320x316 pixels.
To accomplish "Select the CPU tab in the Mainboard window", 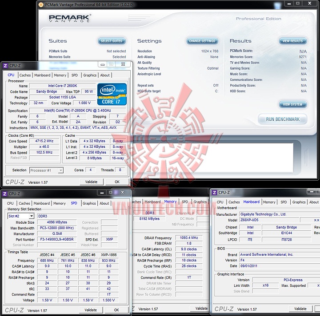I will click(x=220, y=202).
